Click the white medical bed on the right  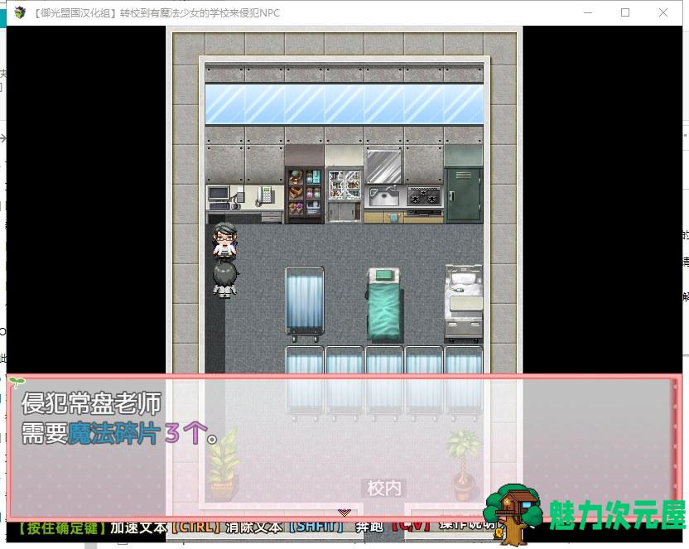(x=464, y=303)
